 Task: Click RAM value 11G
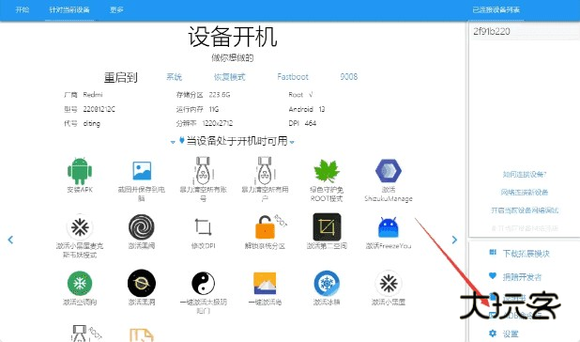coord(214,109)
